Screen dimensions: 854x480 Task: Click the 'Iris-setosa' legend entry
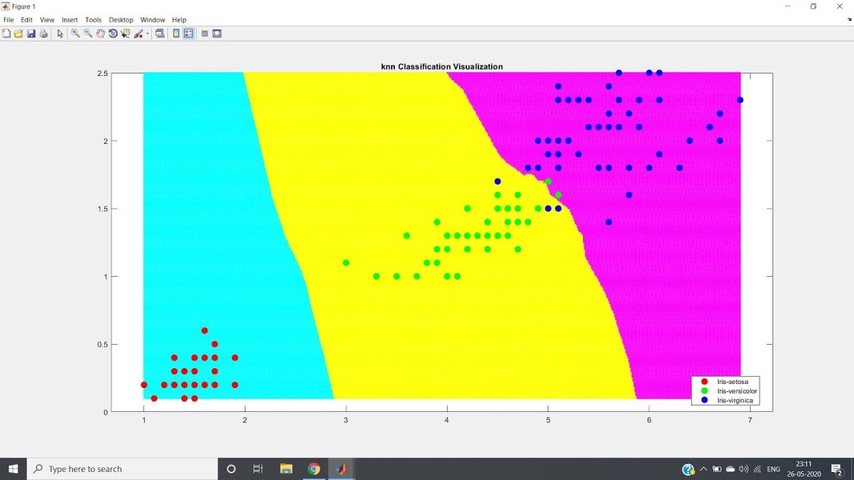click(732, 382)
